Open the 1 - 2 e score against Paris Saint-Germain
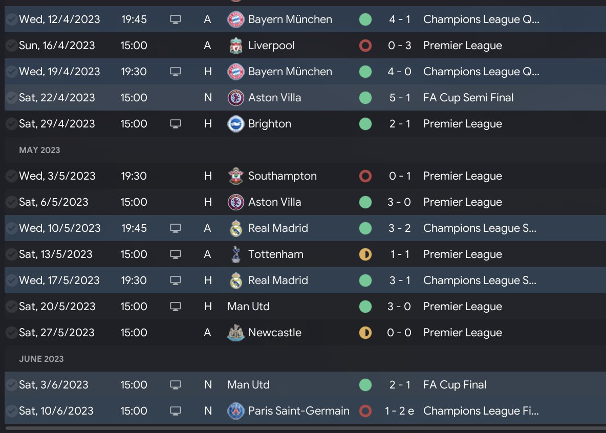This screenshot has height=433, width=606. [x=399, y=411]
